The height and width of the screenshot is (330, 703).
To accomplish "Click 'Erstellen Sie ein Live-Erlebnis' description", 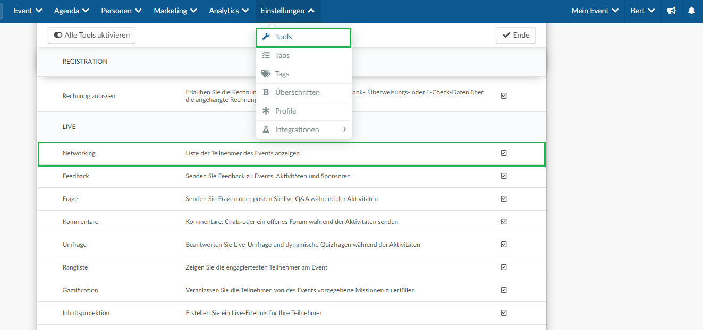I will click(253, 313).
